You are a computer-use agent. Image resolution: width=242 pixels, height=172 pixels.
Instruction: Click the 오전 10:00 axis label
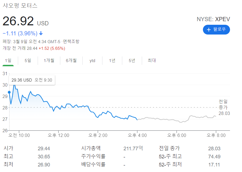(19, 135)
